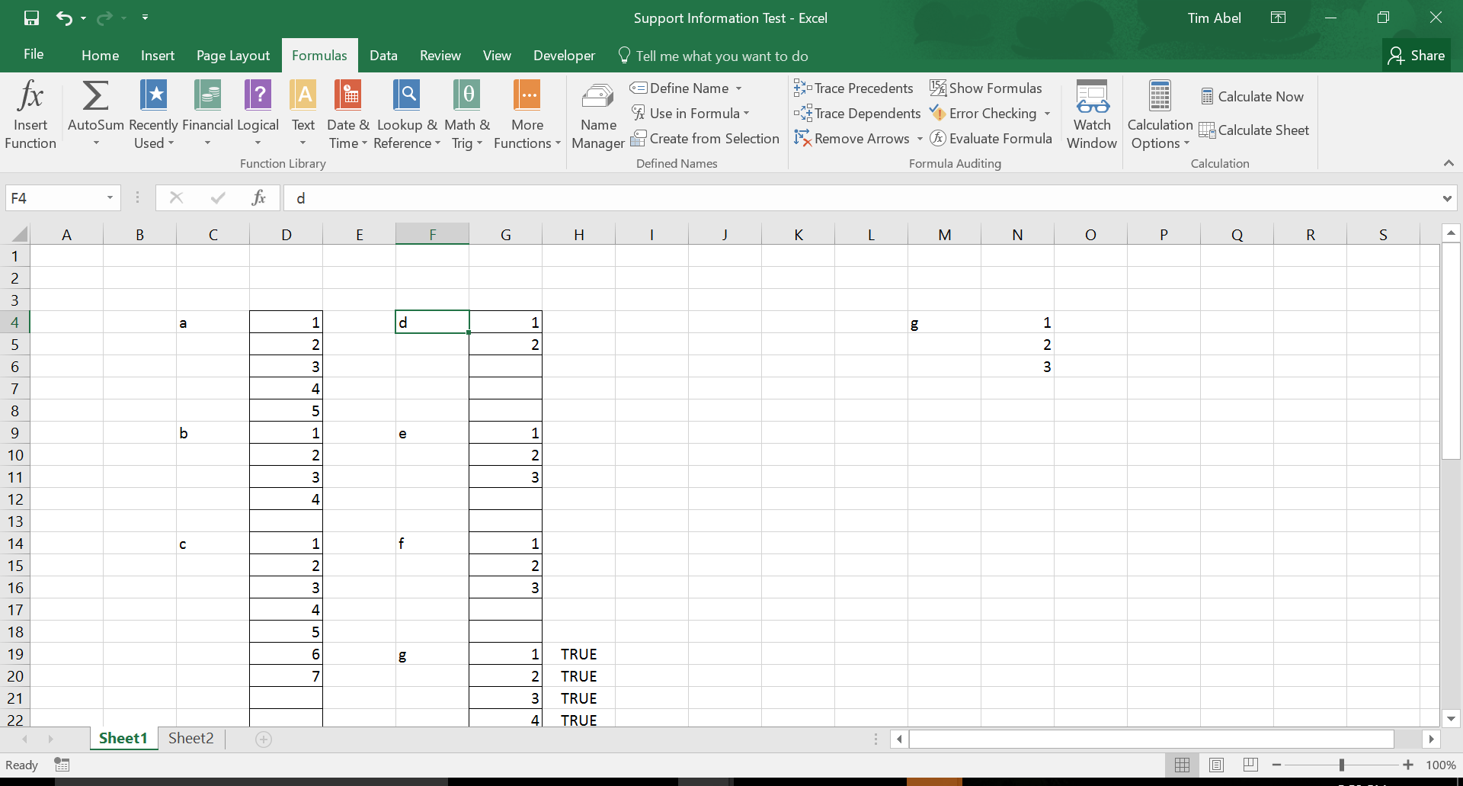Collapse the ribbon with the chevron

coord(1449,163)
